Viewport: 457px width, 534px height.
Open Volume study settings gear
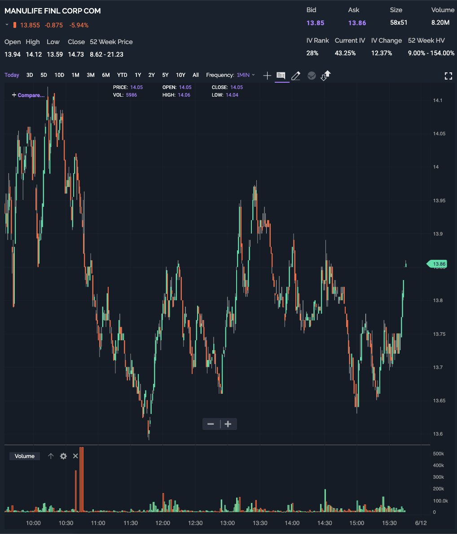[63, 456]
